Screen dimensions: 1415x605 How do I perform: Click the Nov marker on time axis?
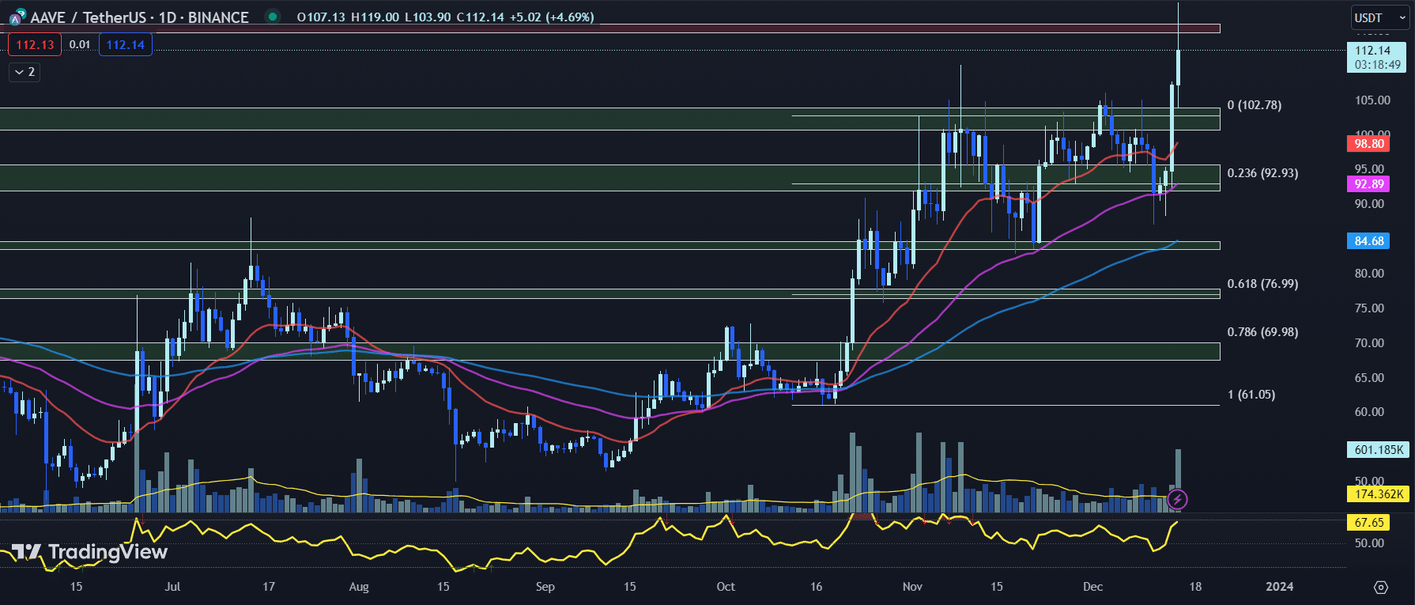coord(912,586)
